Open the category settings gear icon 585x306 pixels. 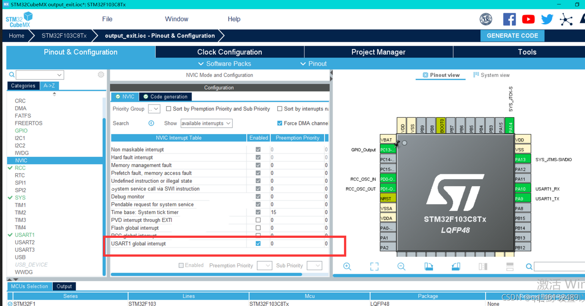(x=101, y=75)
